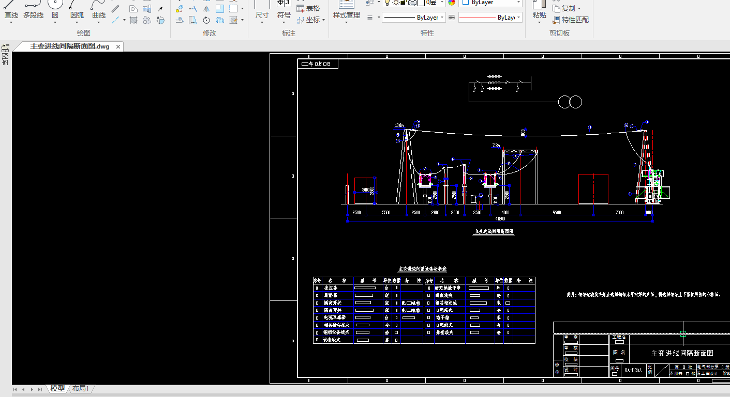Click the black arrow leader icon

(x=160, y=9)
